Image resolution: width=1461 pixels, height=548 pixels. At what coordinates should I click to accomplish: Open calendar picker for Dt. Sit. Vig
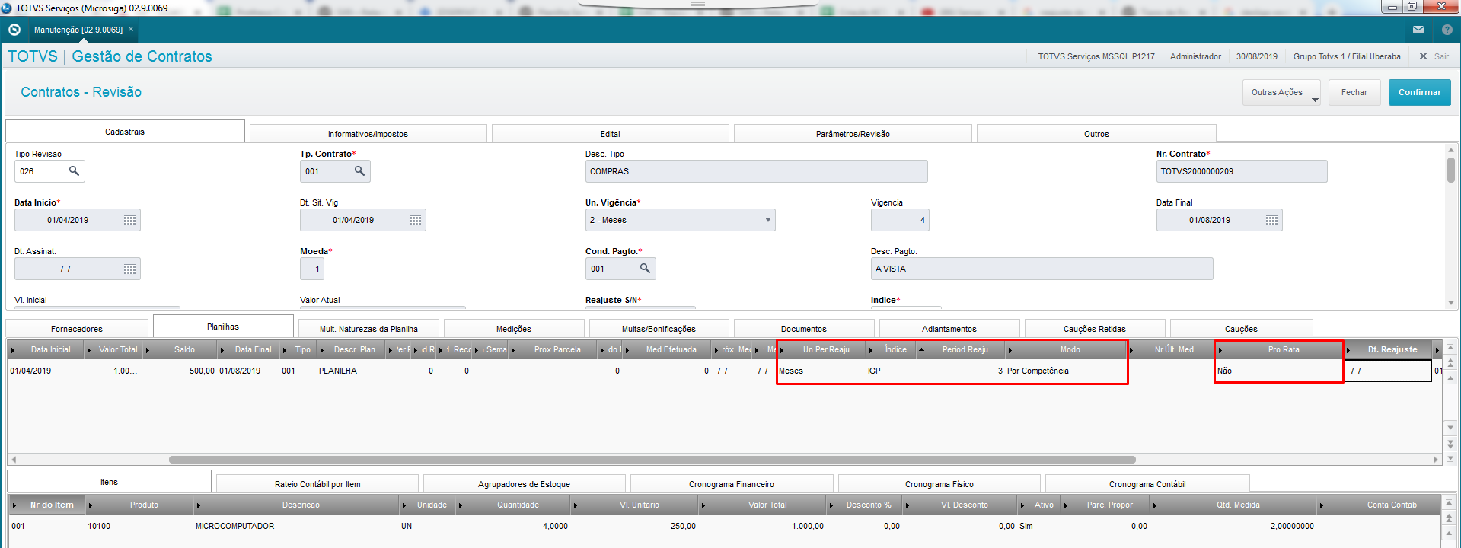coord(415,221)
